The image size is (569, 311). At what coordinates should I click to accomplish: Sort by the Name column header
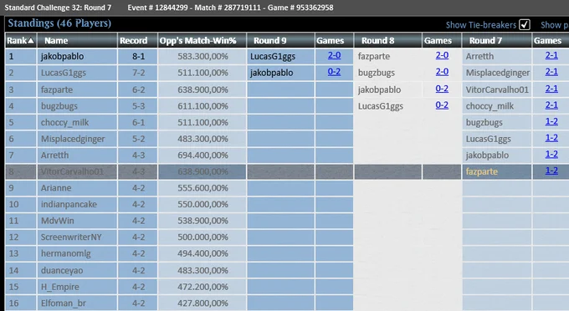[x=77, y=41]
